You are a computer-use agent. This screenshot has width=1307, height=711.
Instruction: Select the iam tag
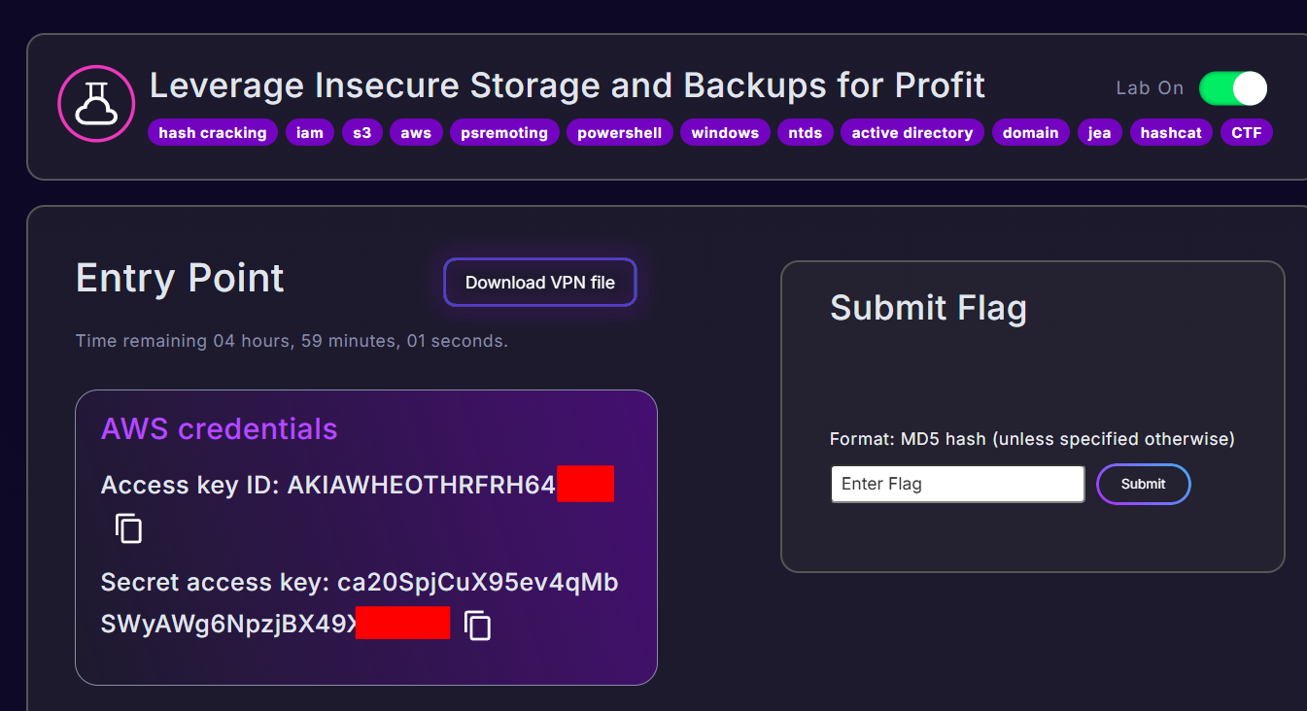[310, 133]
